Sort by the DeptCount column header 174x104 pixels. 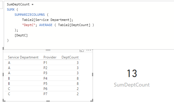(x=70, y=57)
